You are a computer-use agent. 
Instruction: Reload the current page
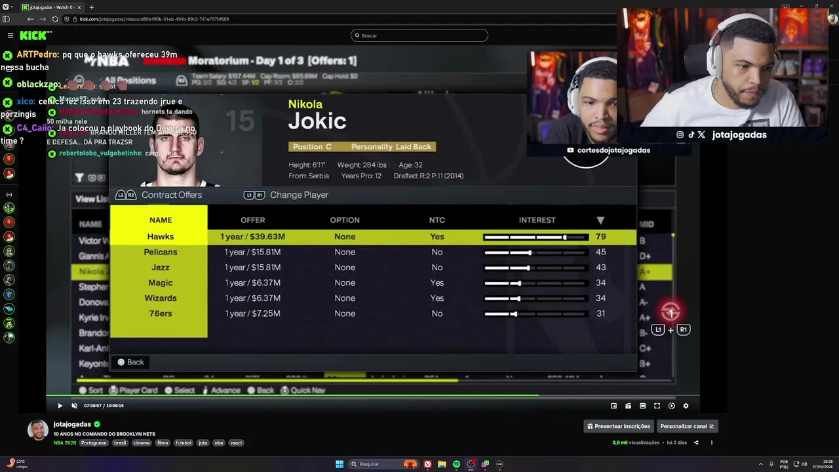[55, 19]
